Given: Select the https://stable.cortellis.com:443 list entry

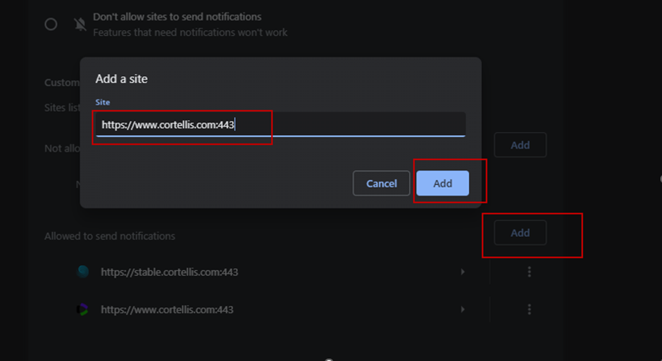Looking at the screenshot, I should (169, 272).
